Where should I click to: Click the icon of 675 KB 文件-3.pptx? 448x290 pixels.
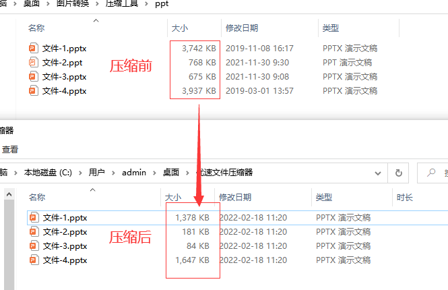coord(34,77)
